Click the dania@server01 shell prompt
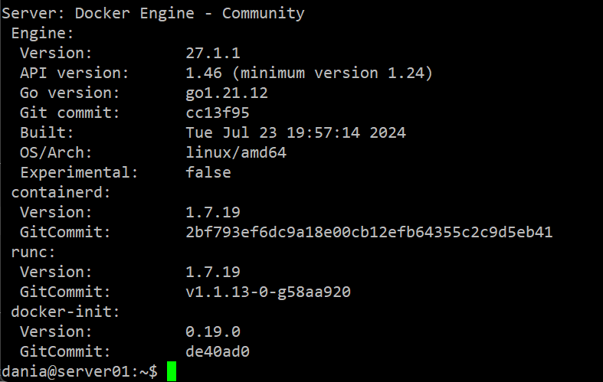This screenshot has width=603, height=382. (x=79, y=372)
